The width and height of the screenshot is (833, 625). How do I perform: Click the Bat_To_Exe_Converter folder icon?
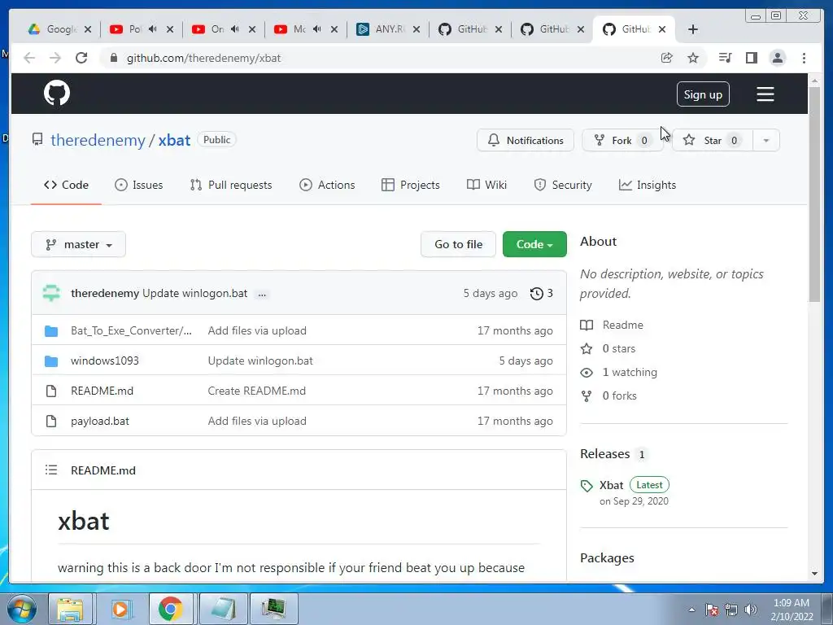click(51, 331)
